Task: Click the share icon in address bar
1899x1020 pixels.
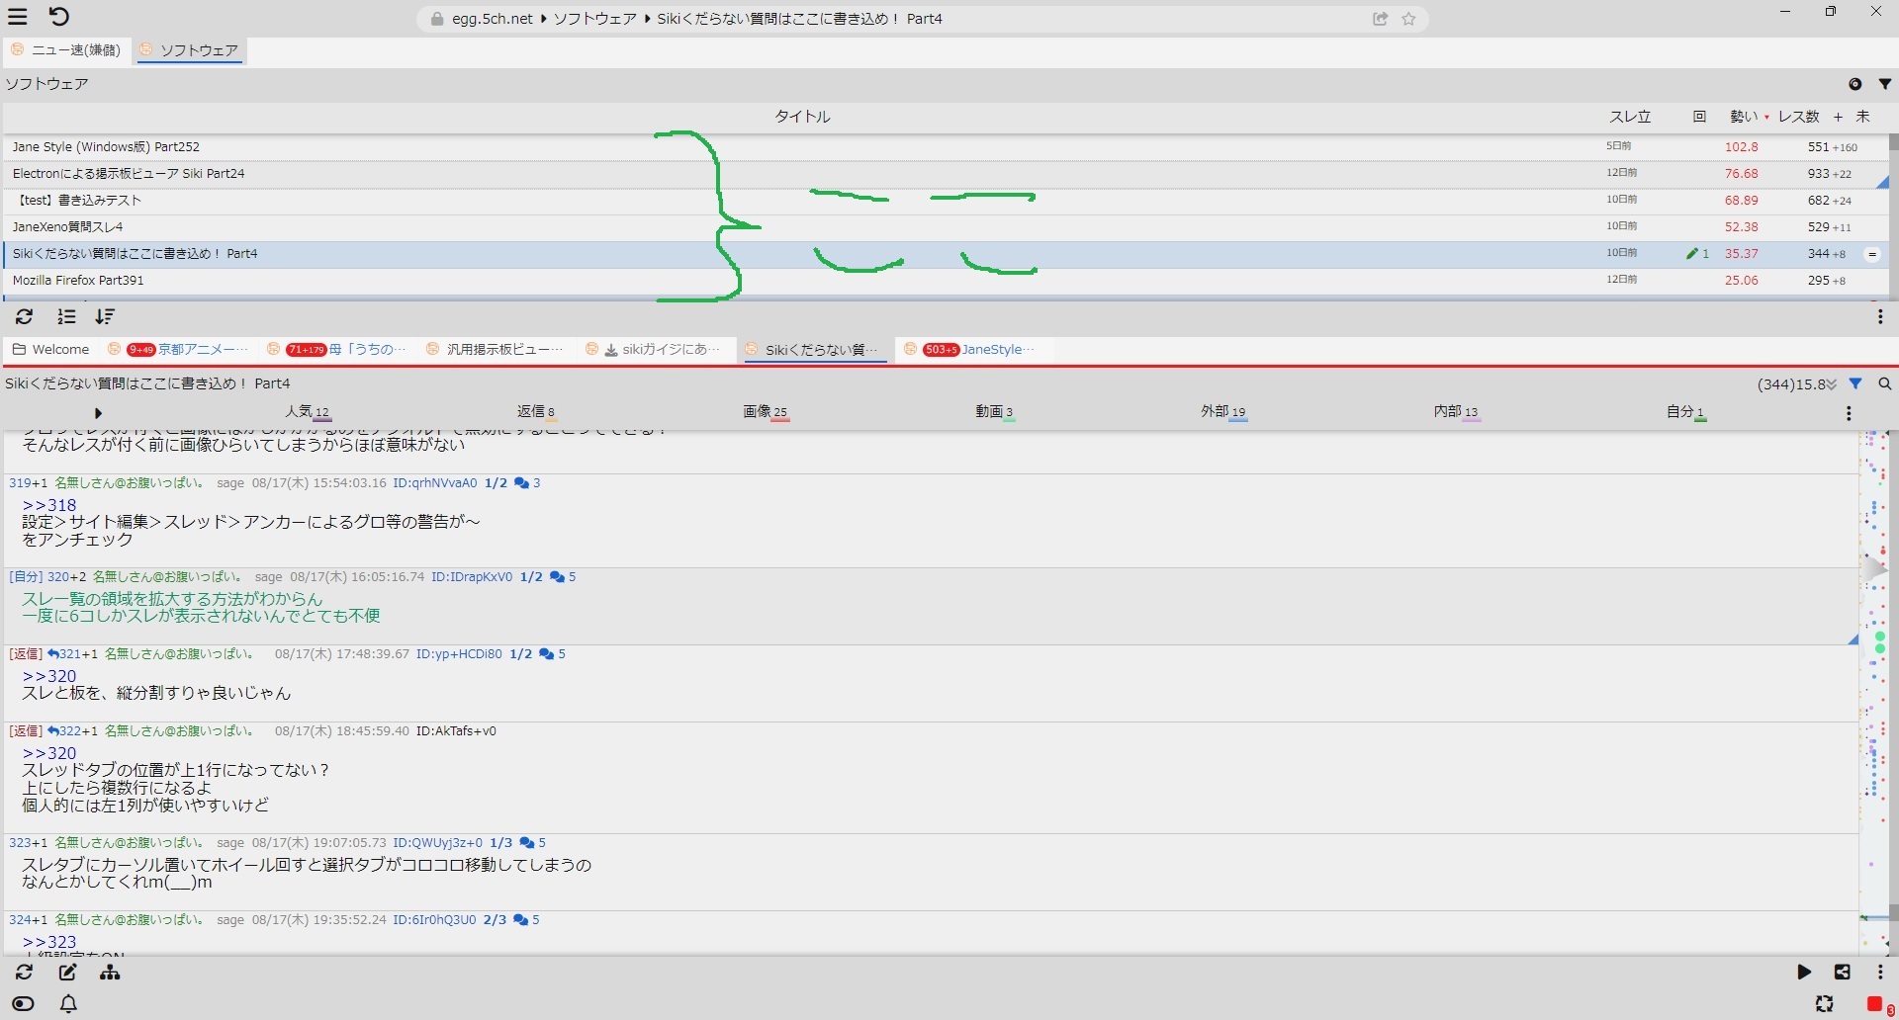Action: pos(1380,19)
